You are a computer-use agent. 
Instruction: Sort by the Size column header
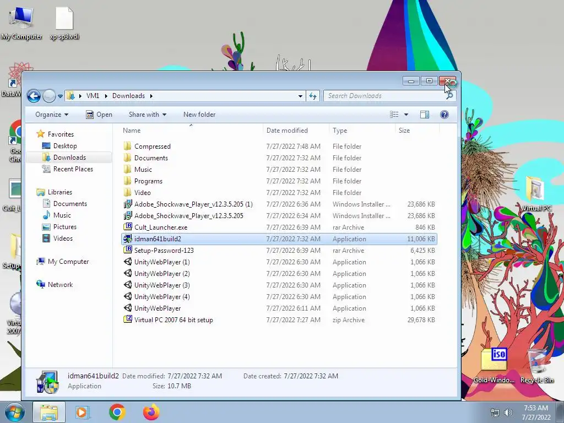click(x=417, y=130)
